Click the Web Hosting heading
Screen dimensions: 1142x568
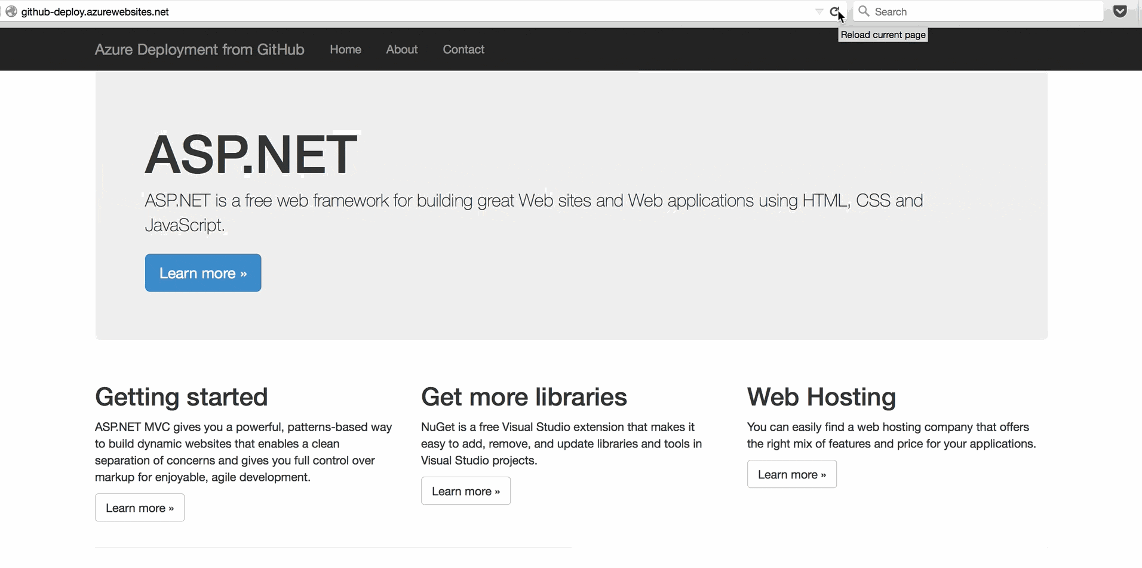[x=821, y=397]
